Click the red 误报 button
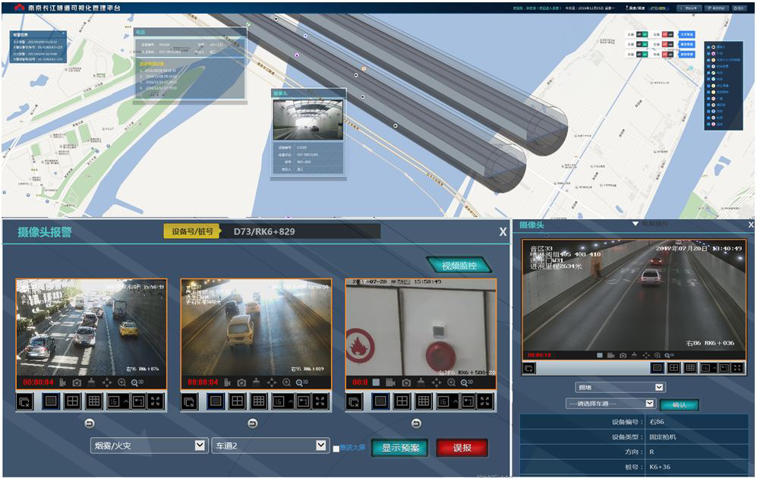This screenshot has height=478, width=757. click(x=462, y=448)
